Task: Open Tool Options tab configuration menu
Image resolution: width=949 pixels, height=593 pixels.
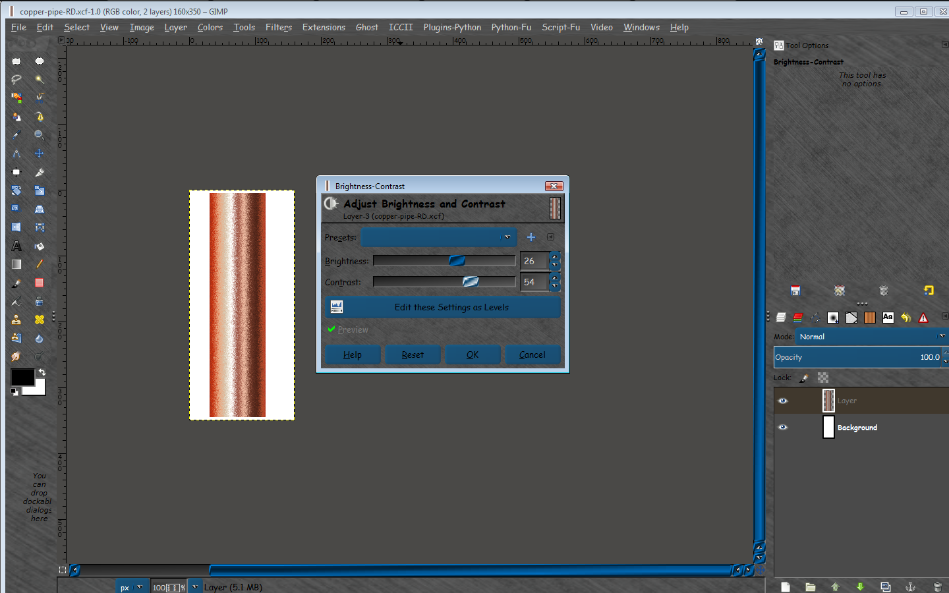Action: [x=945, y=45]
